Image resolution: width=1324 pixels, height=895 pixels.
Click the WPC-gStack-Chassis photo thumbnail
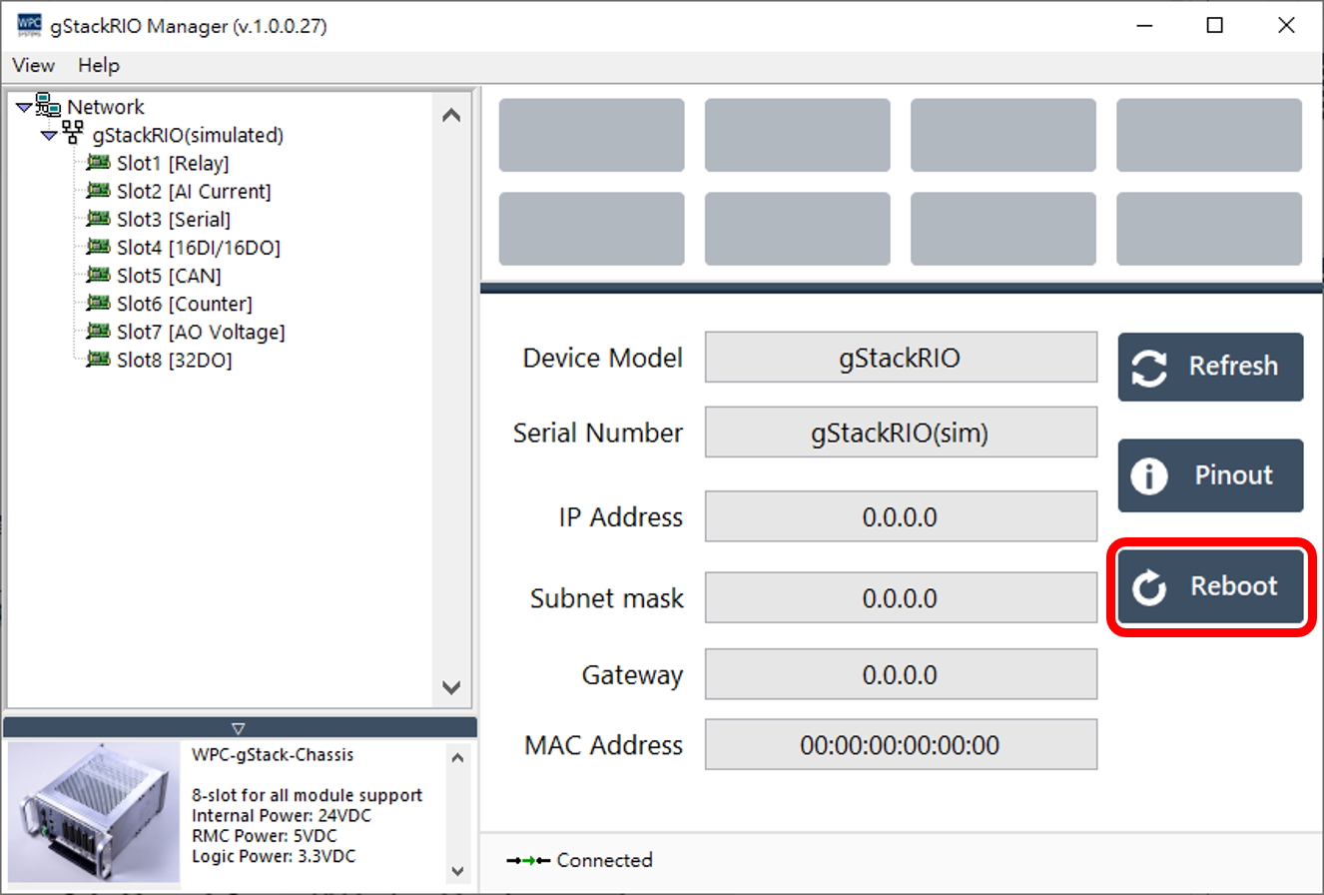click(x=94, y=810)
